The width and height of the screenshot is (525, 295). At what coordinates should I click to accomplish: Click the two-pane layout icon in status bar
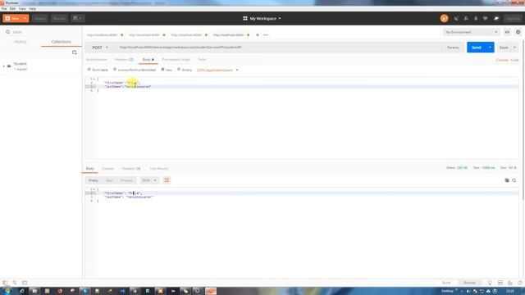[x=500, y=283]
